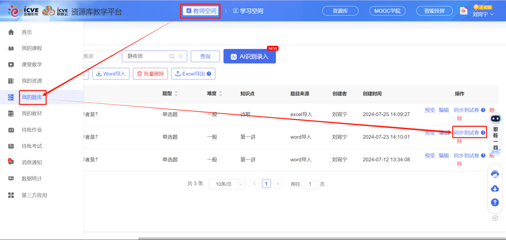The height and width of the screenshot is (240, 506).
Task: Click the help icon beside Excel导出
Action: point(208,74)
